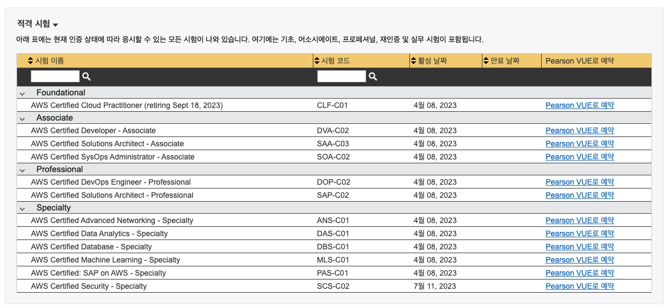Click exam code SAA-C03
This screenshot has height=308, width=669.
333,144
